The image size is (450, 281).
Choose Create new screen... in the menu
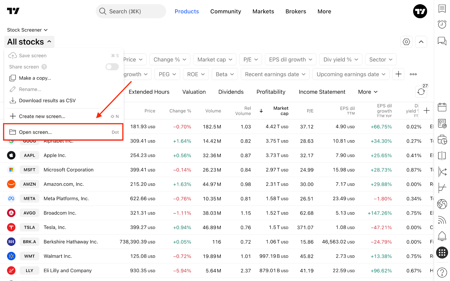click(64, 116)
